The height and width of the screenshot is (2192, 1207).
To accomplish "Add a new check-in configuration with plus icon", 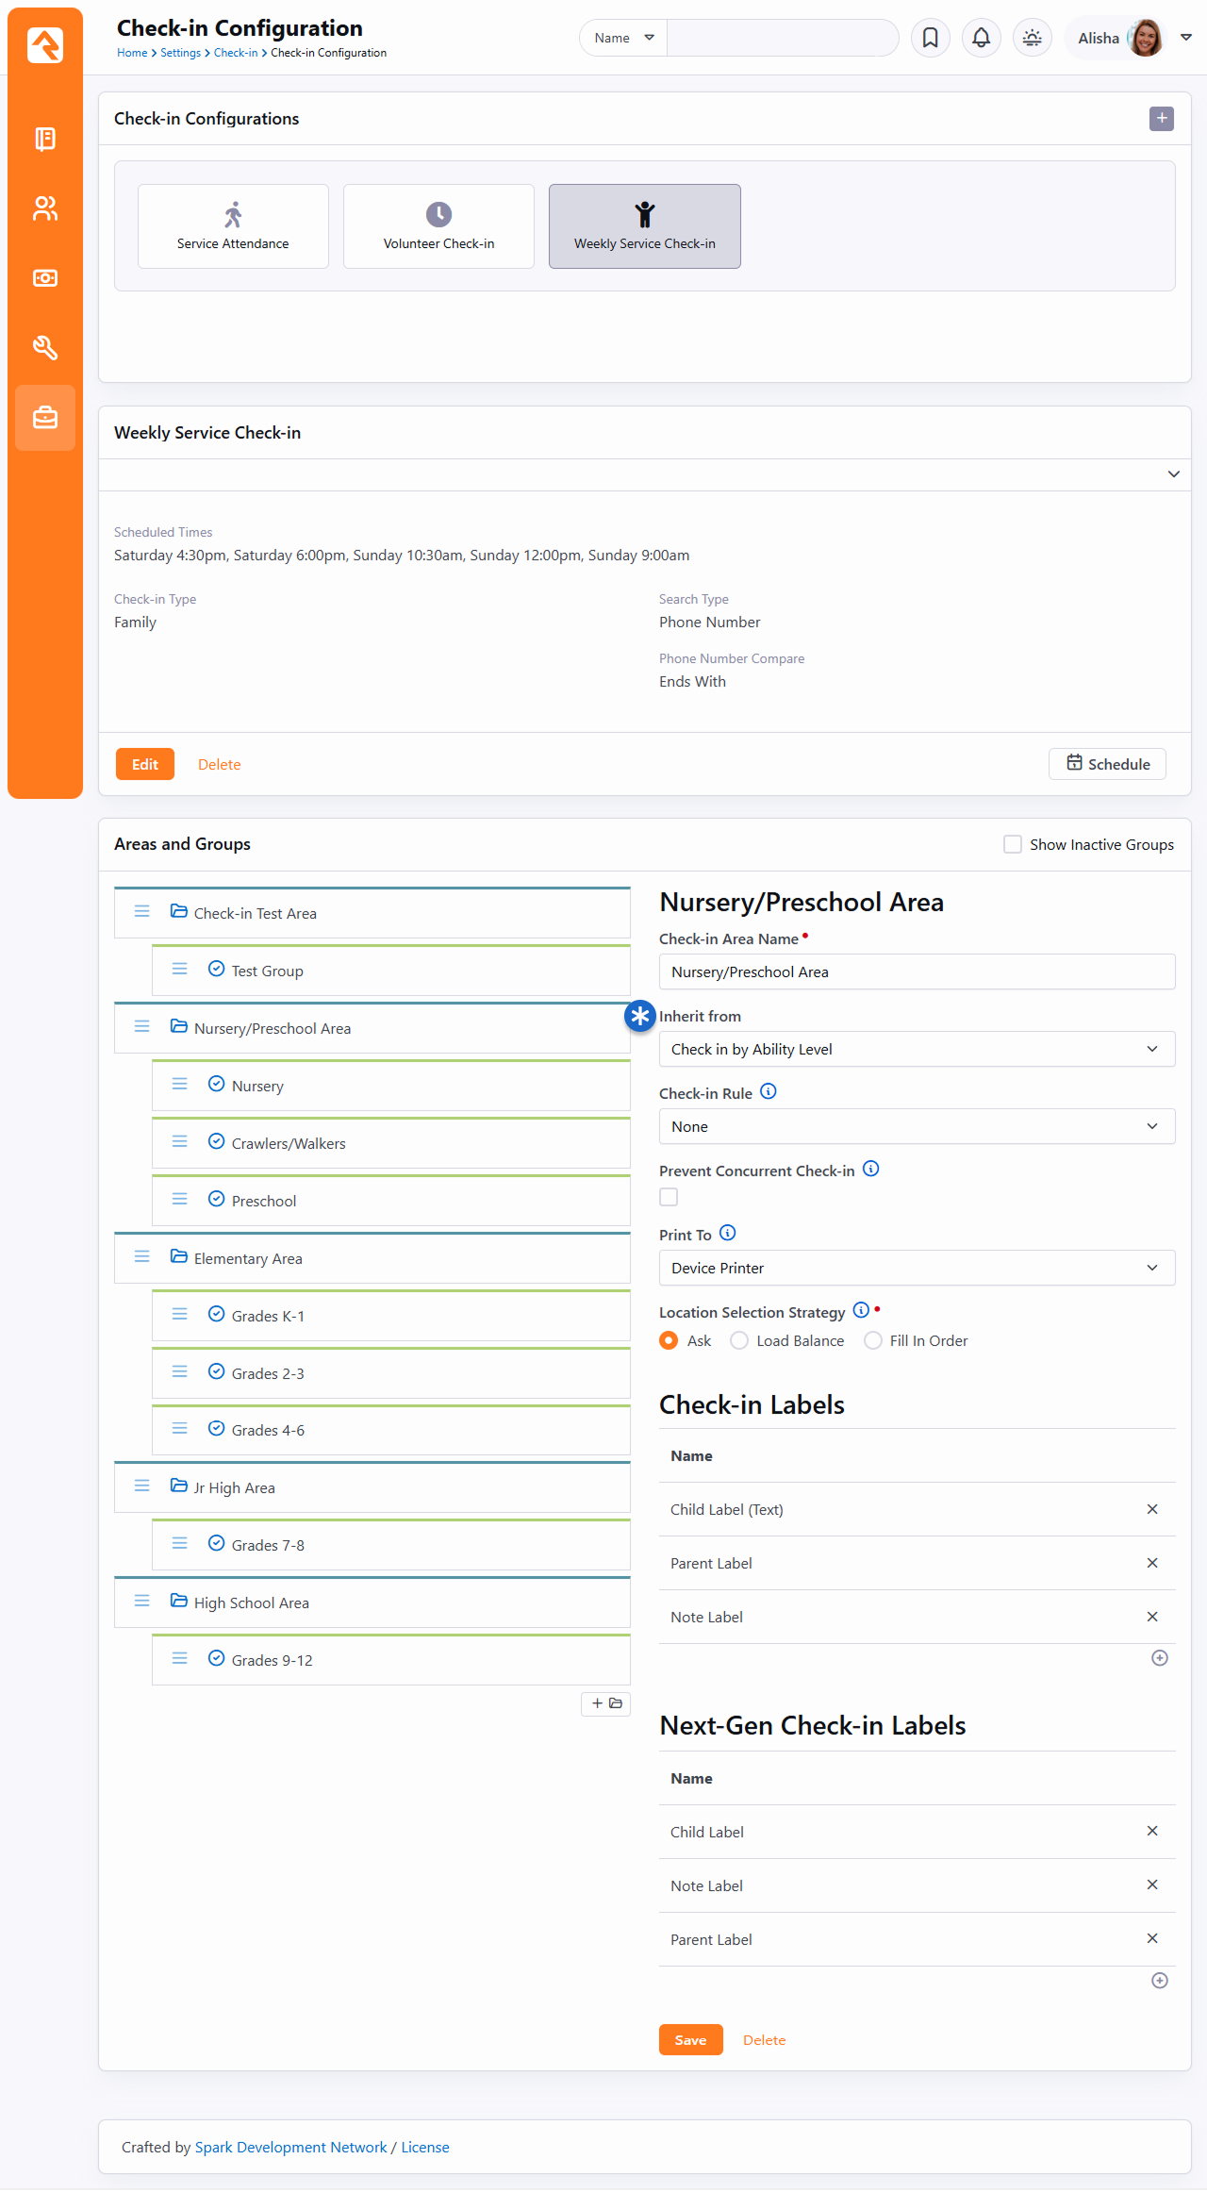I will [1161, 119].
